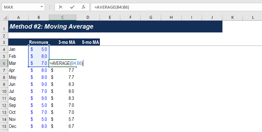
Task: Click Dec revenue cell showing 8.0
Action: [39, 126]
